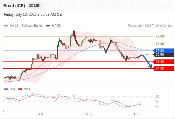Click the red MA 20 Bollinger legend swatch
Image resolution: width=175 pixels, height=119 pixels.
click(6, 26)
